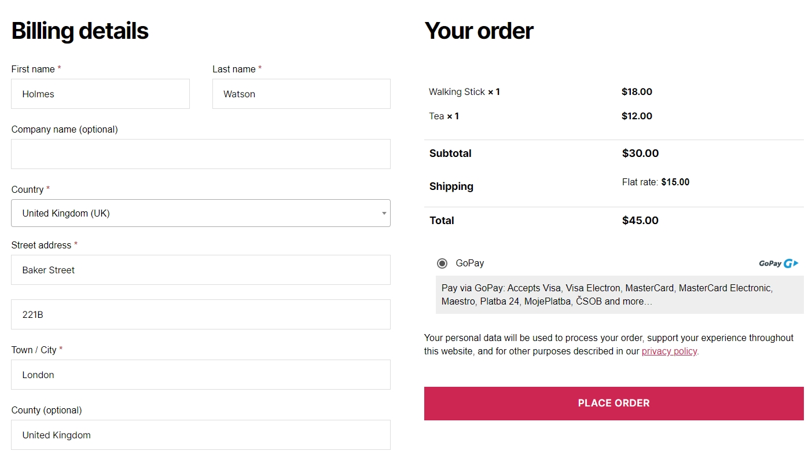
Task: Click the GoPay payment description box
Action: [x=619, y=295]
